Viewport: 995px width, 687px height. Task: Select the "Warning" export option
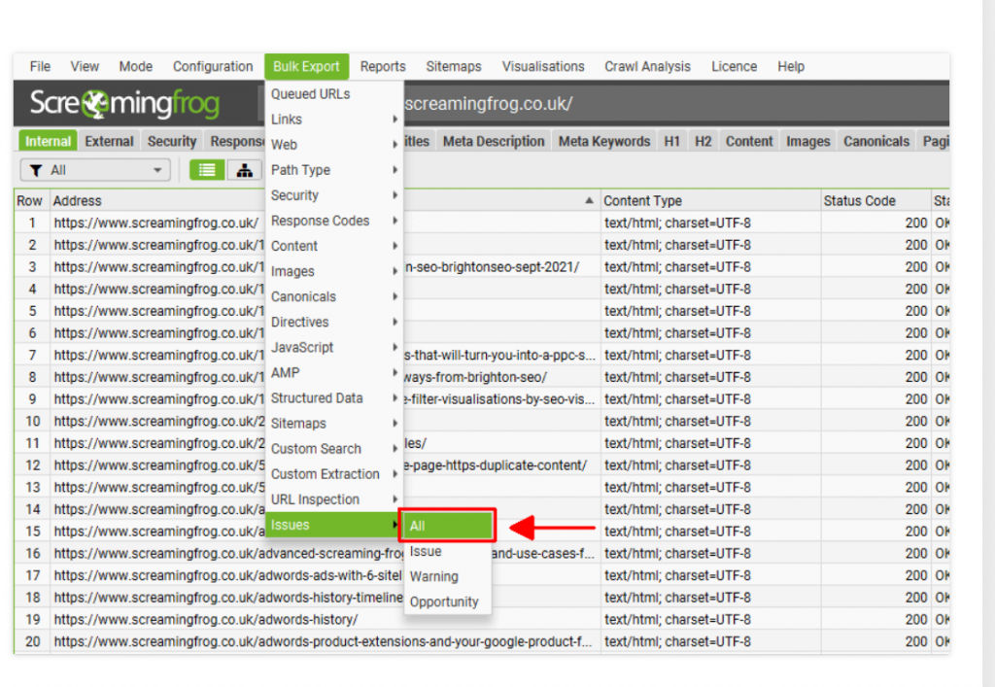tap(435, 576)
